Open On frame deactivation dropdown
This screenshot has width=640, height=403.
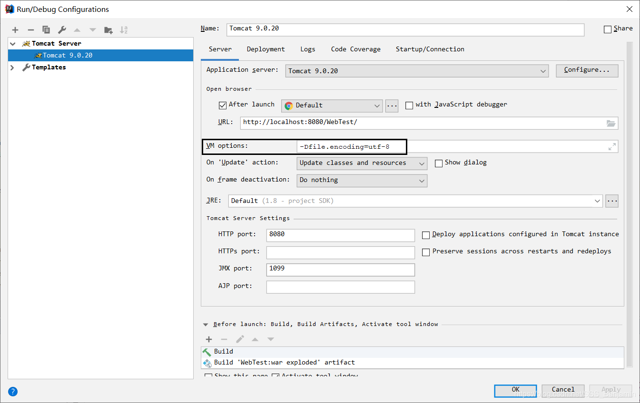[362, 180]
